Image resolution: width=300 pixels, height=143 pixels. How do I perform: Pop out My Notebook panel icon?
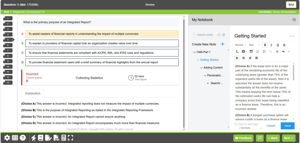[x=294, y=20]
